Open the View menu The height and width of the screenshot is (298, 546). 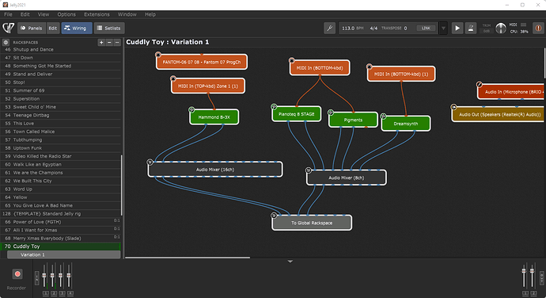[44, 14]
